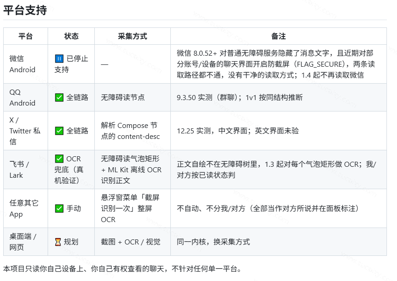Click the 手动 status text
The height and width of the screenshot is (281, 397).
[74, 208]
